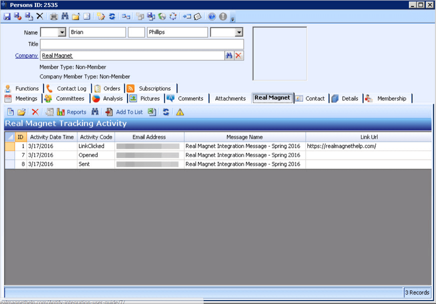Image resolution: width=436 pixels, height=304 pixels.
Task: Click the black X delete icon in top toolbar
Action: pos(40,16)
